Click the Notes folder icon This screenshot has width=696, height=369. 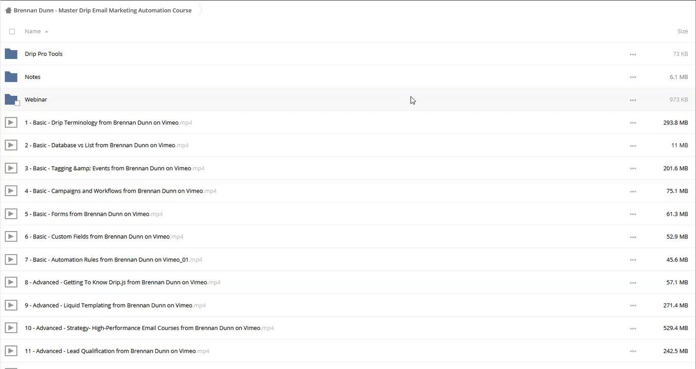click(11, 77)
